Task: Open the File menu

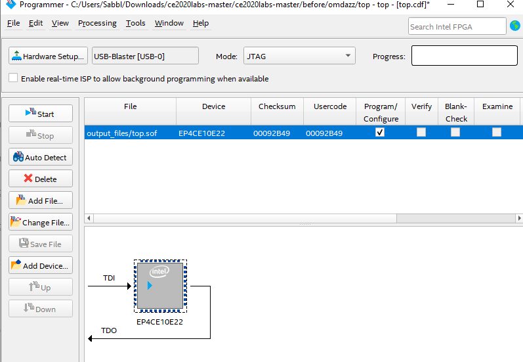Action: (13, 23)
